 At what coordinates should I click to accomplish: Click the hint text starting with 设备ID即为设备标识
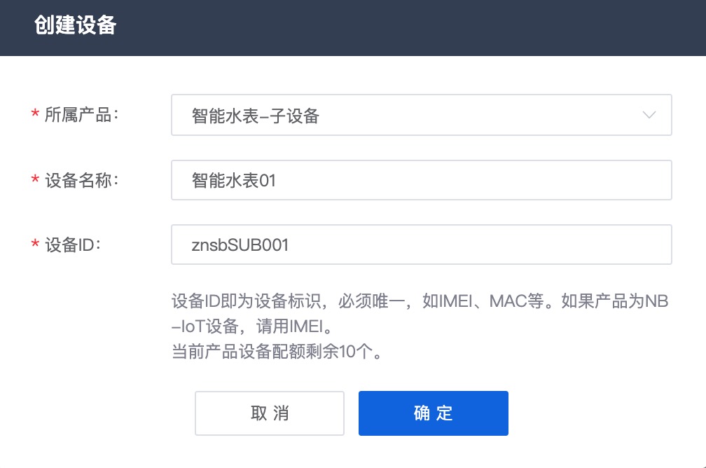[x=420, y=301]
